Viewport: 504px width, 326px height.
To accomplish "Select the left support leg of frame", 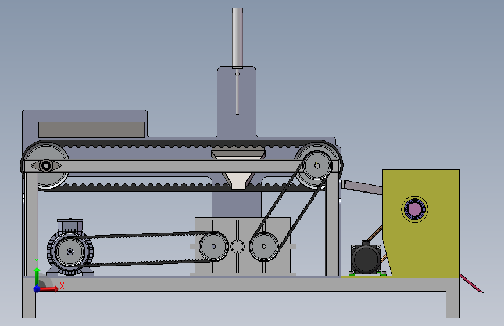I will (29, 305).
